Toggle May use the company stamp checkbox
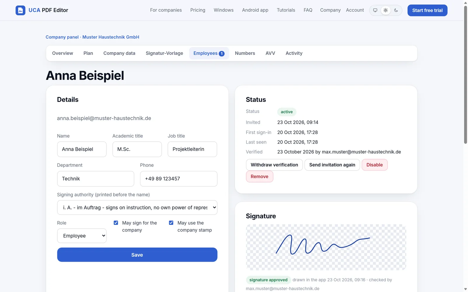 coord(171,223)
